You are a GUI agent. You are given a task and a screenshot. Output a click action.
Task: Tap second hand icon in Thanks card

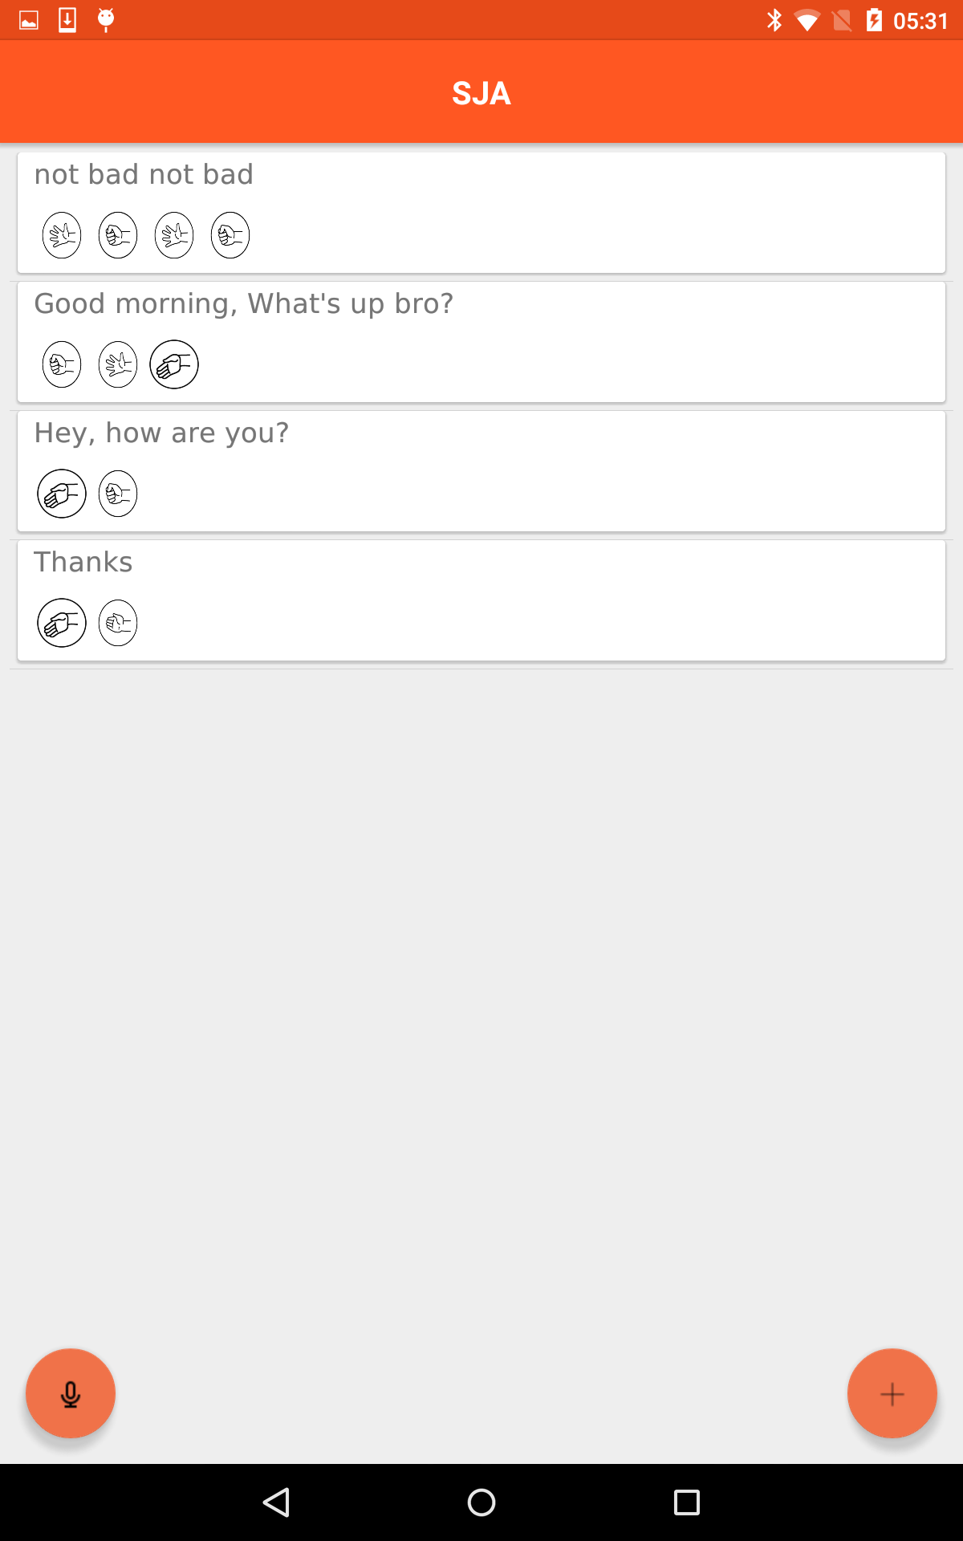pyautogui.click(x=118, y=623)
